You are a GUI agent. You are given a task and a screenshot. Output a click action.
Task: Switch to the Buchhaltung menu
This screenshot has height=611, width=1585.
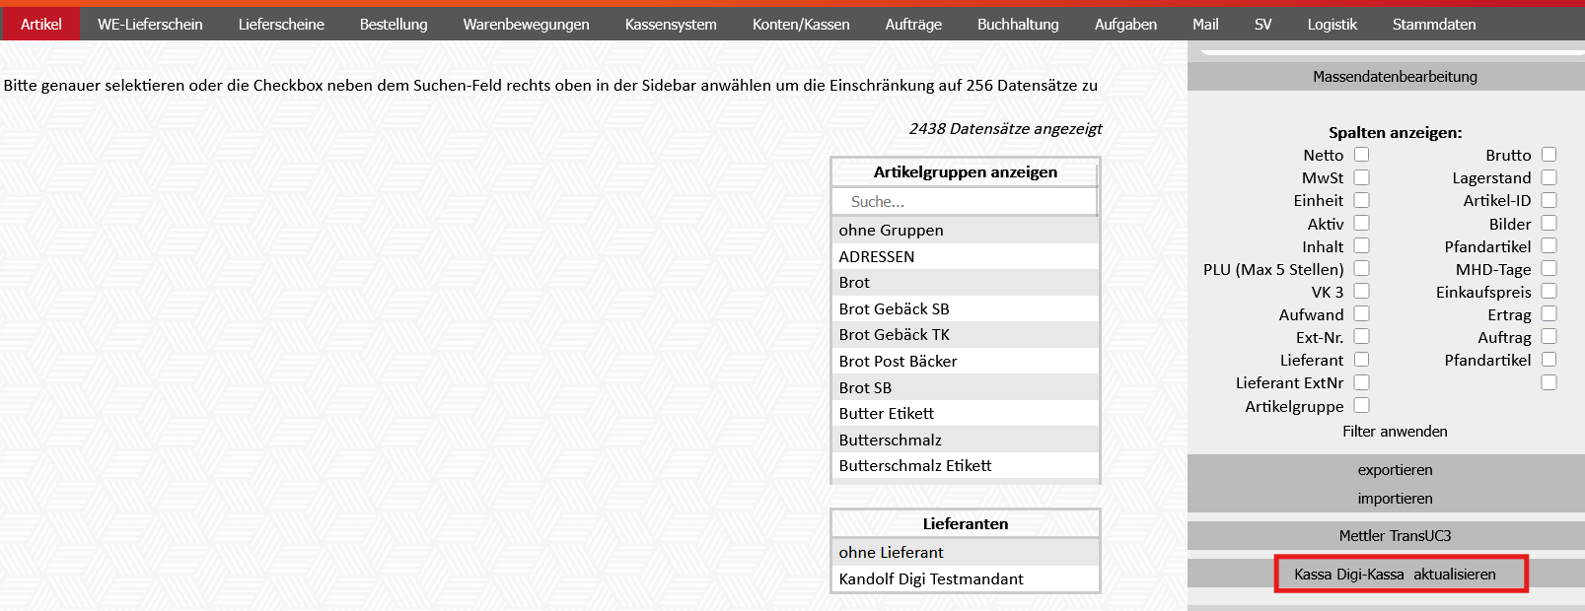1018,25
